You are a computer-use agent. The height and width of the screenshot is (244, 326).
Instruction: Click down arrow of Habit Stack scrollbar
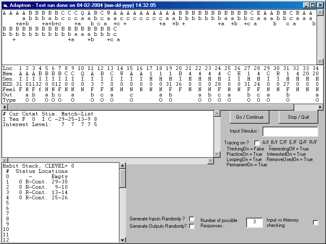click(x=123, y=240)
